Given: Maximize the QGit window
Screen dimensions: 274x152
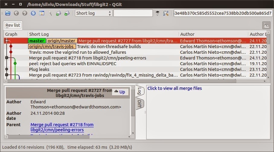Looking at the screenshot, I should 21,4.
